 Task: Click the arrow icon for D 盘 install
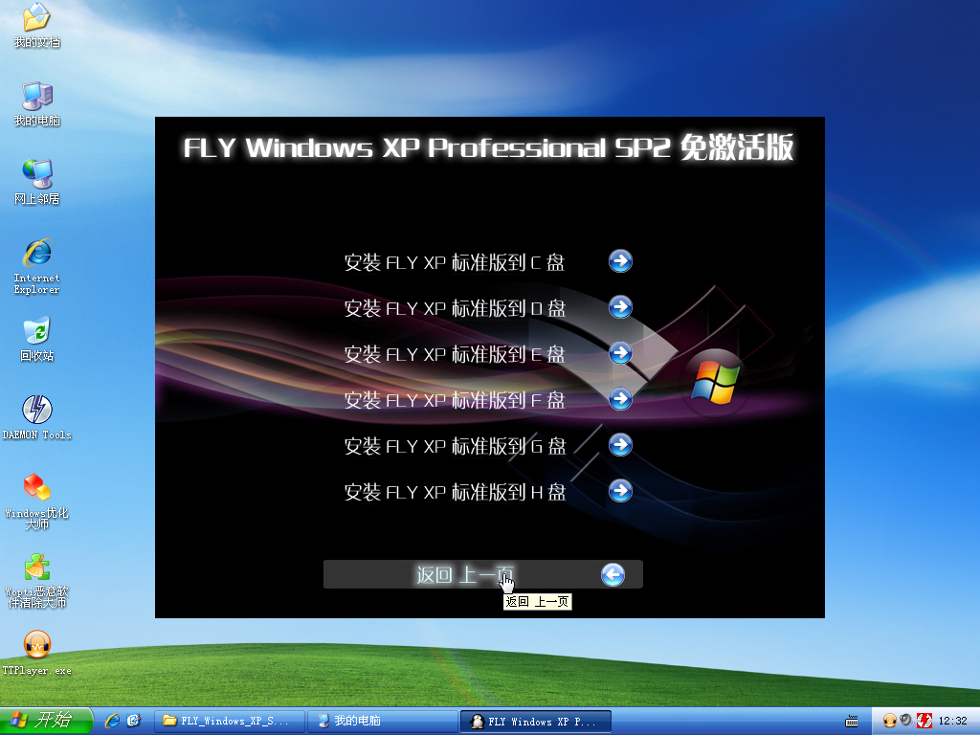coord(620,307)
